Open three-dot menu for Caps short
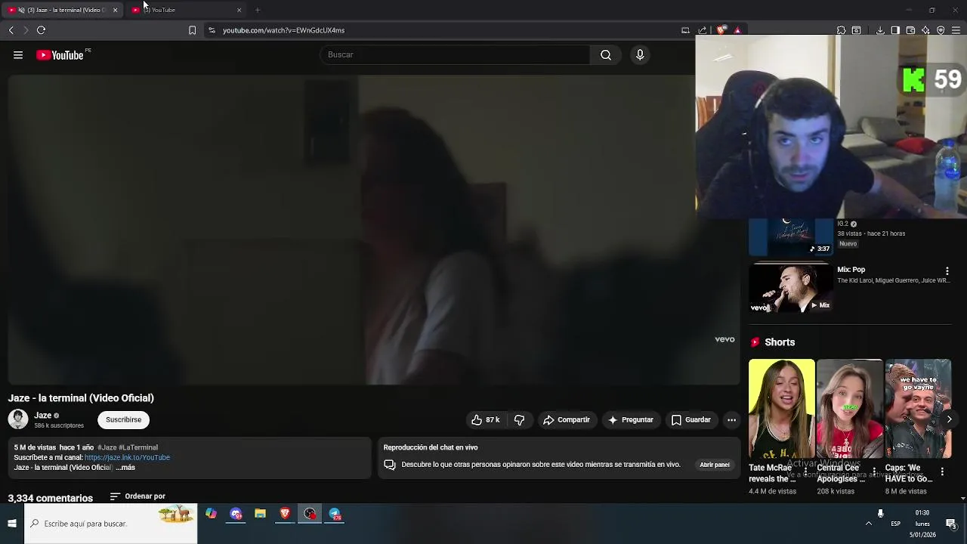This screenshot has width=967, height=544. (942, 471)
